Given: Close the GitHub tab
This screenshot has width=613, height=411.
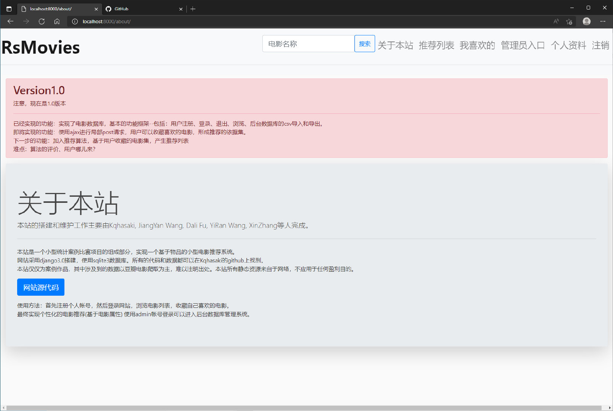Looking at the screenshot, I should (181, 9).
